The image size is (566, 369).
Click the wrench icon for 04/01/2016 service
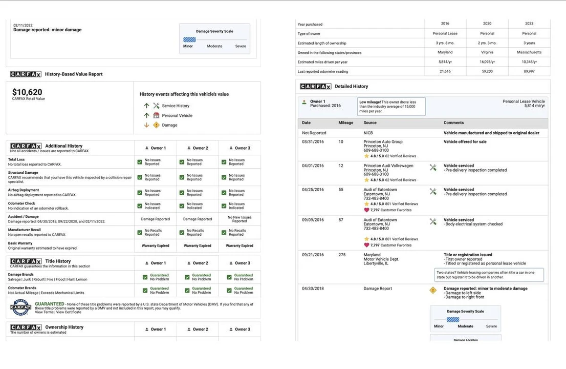click(433, 168)
